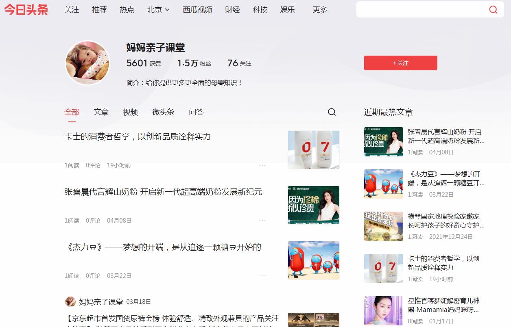Select the 全部 tab
The height and width of the screenshot is (327, 511).
pos(72,112)
